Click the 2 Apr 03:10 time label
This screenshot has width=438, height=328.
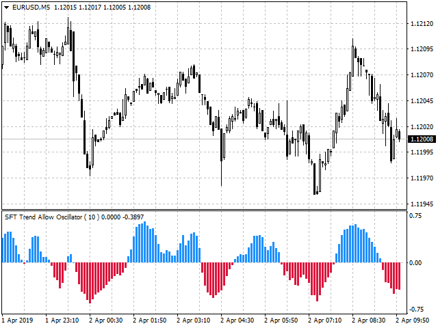point(194,320)
